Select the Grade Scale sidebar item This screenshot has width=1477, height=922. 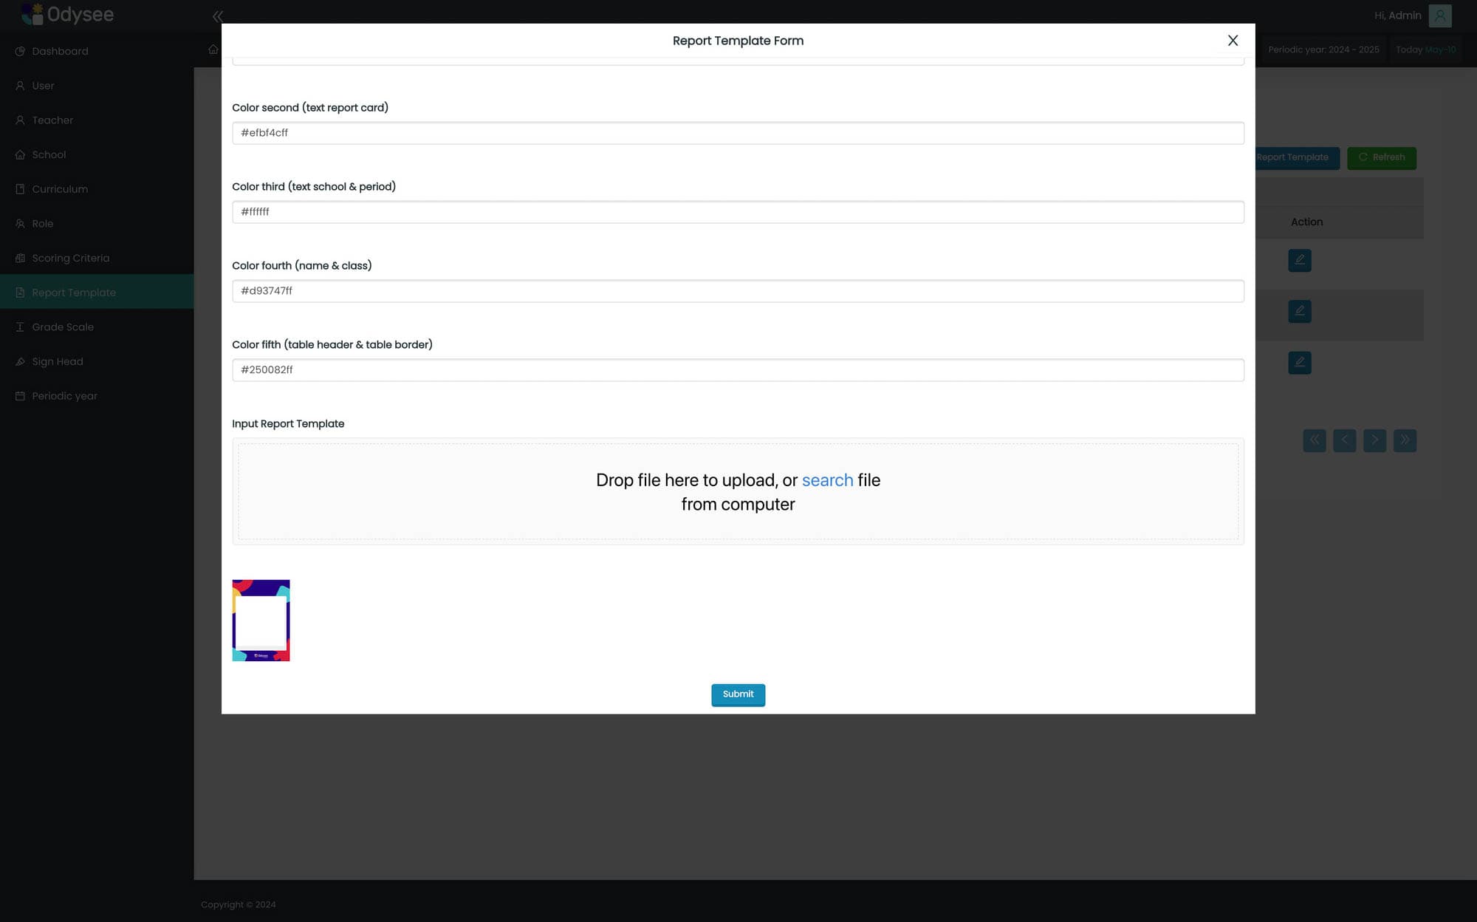click(x=63, y=327)
